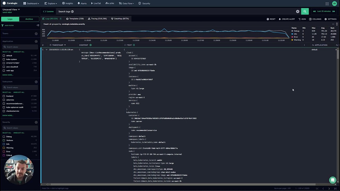This screenshot has height=191, width=340.
Task: Open the Columns selector
Action: tap(315, 19)
